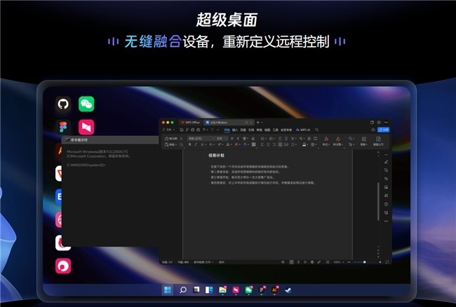Open the Insert ribbon tab
The width and height of the screenshot is (456, 307).
(x=235, y=130)
